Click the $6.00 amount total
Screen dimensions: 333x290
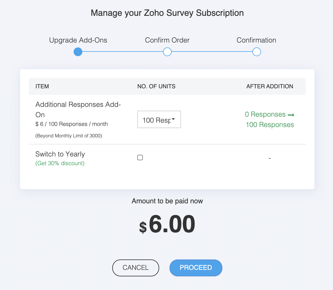(x=167, y=224)
